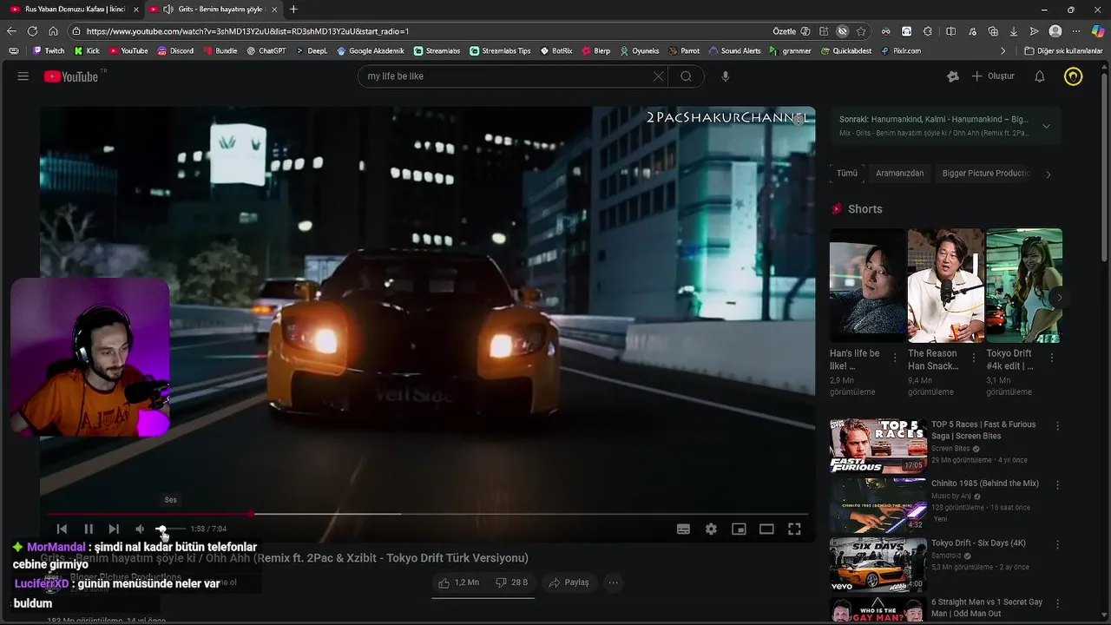Open the Streamlabs Tips bookmark
1111x625 pixels.
(x=500, y=51)
